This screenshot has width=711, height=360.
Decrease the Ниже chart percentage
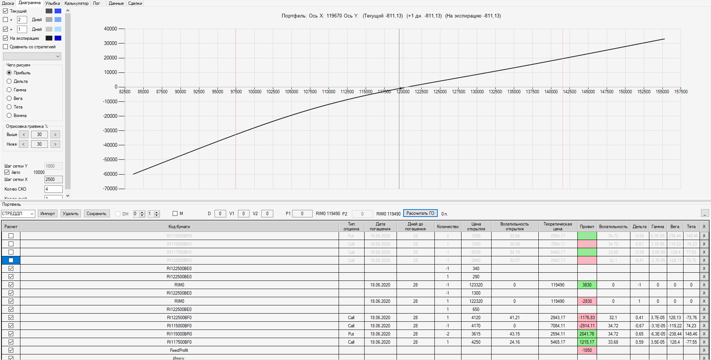(24, 144)
